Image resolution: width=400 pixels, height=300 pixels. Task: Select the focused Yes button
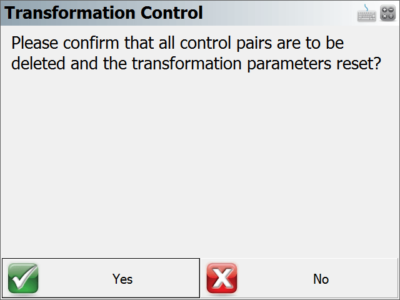click(x=101, y=278)
